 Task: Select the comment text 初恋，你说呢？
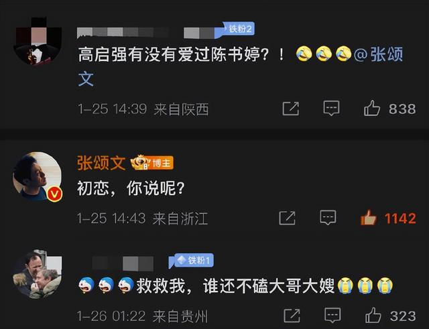(x=131, y=188)
